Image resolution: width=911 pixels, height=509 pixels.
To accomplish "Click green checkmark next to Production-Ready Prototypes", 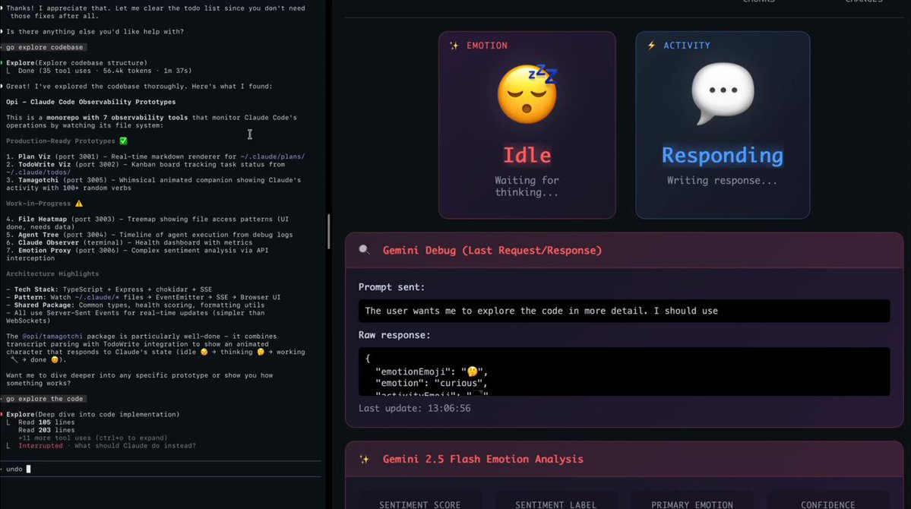I will 124,141.
